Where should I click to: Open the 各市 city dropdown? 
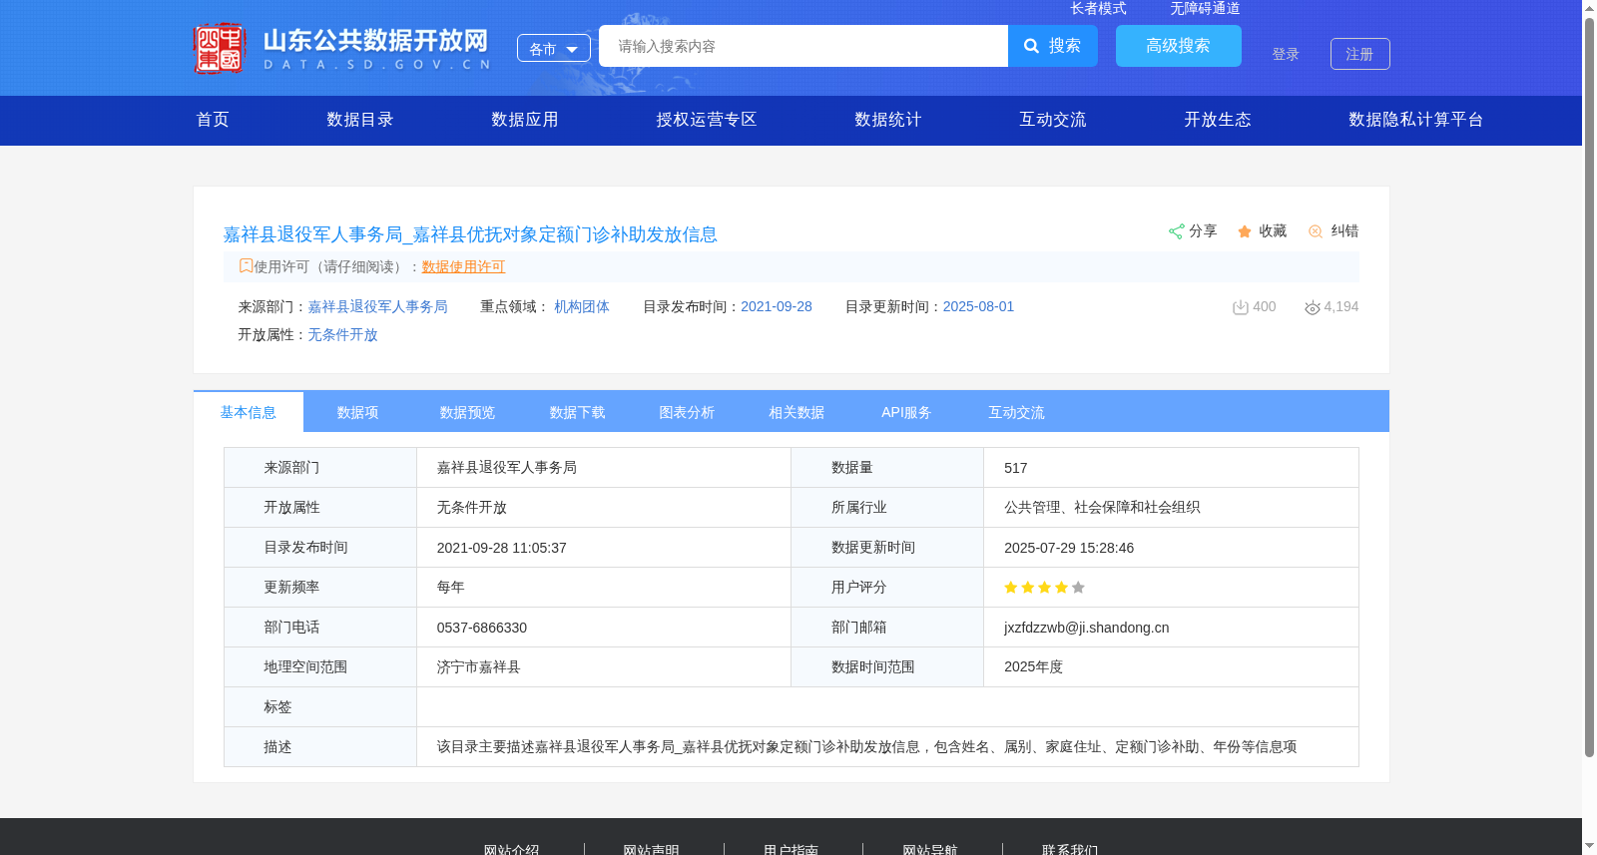click(554, 48)
